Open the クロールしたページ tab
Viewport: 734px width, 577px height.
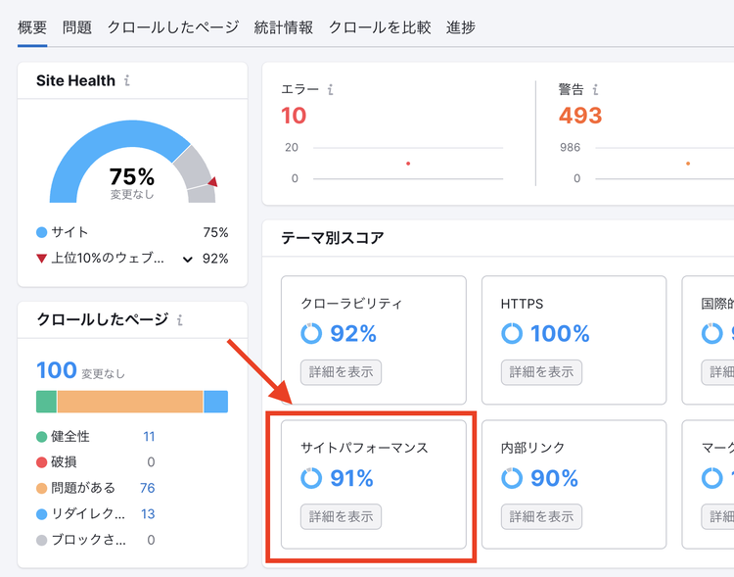[x=172, y=27]
